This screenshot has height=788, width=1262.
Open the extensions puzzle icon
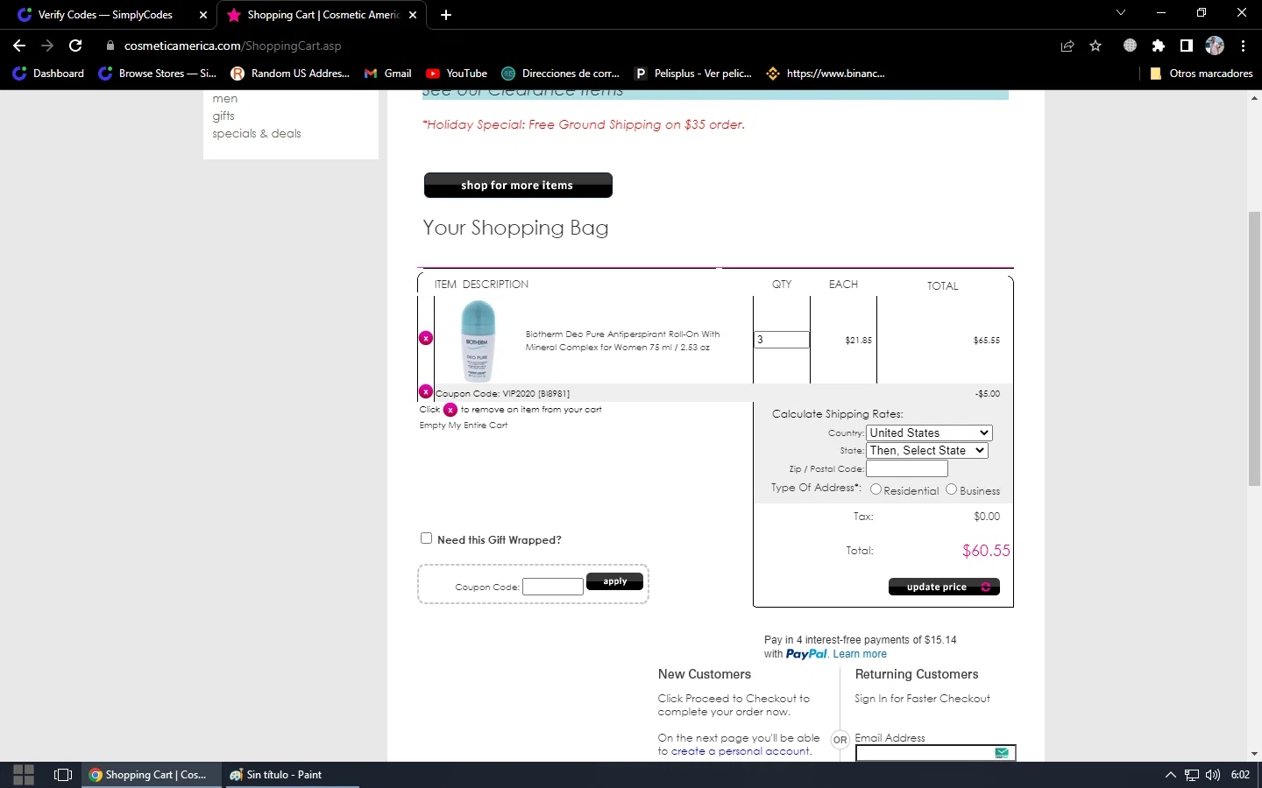(x=1159, y=46)
